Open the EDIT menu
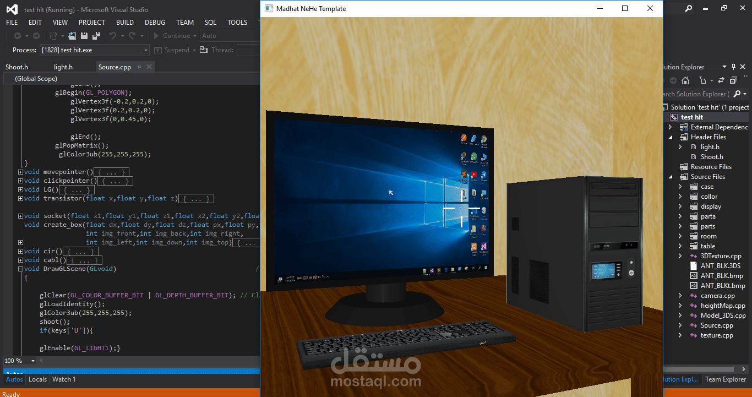752x397 pixels. [x=35, y=23]
